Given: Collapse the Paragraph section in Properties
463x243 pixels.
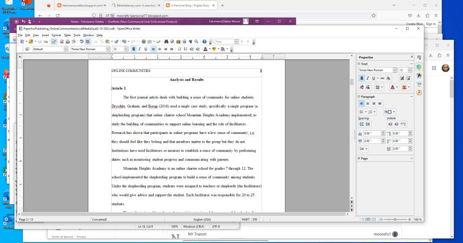Looking at the screenshot, I should coord(359,96).
